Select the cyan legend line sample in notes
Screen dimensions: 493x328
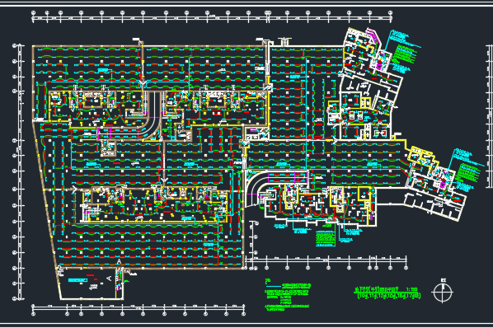pos(273,286)
